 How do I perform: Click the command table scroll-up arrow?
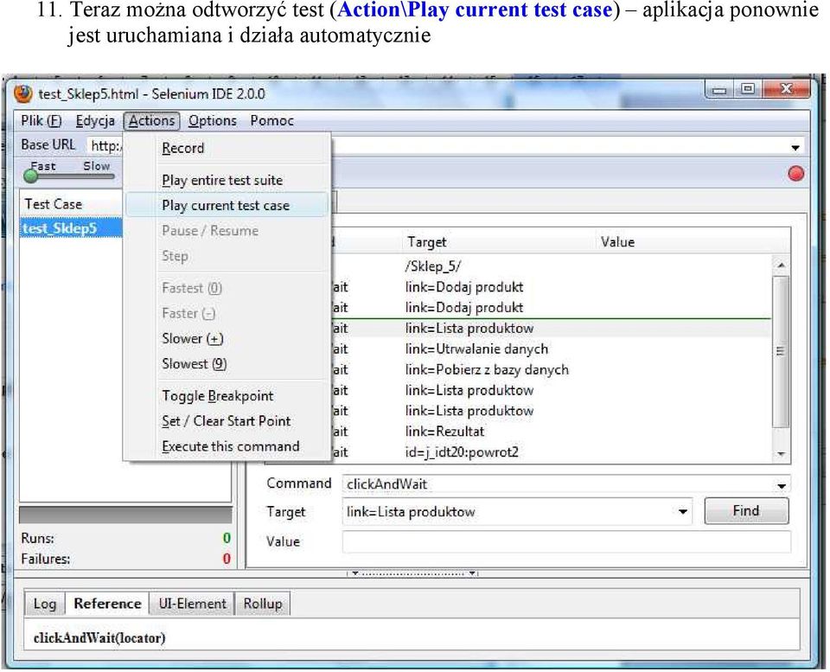[x=781, y=265]
